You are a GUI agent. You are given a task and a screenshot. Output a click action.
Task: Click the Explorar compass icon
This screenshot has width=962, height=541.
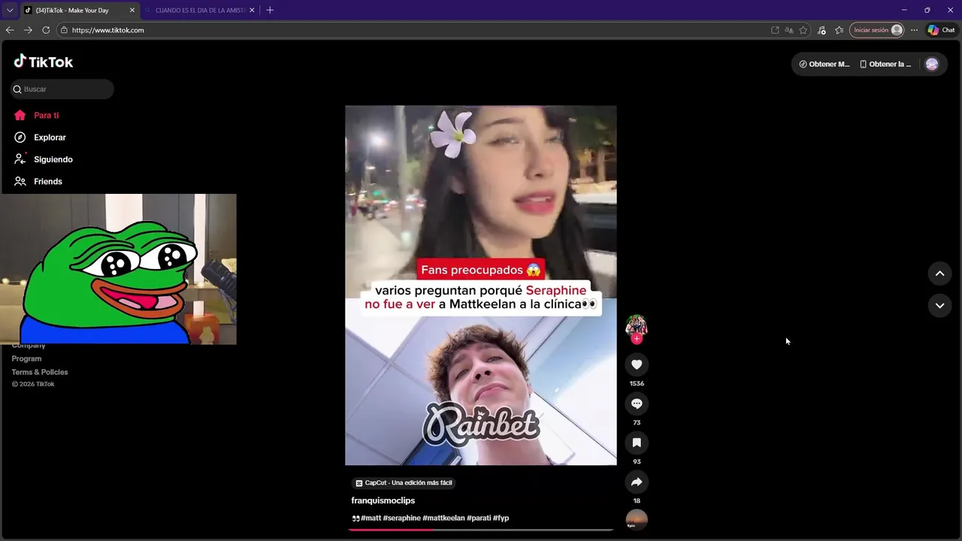tap(20, 138)
